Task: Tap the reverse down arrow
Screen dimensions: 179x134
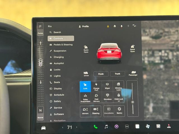Action: point(41,82)
